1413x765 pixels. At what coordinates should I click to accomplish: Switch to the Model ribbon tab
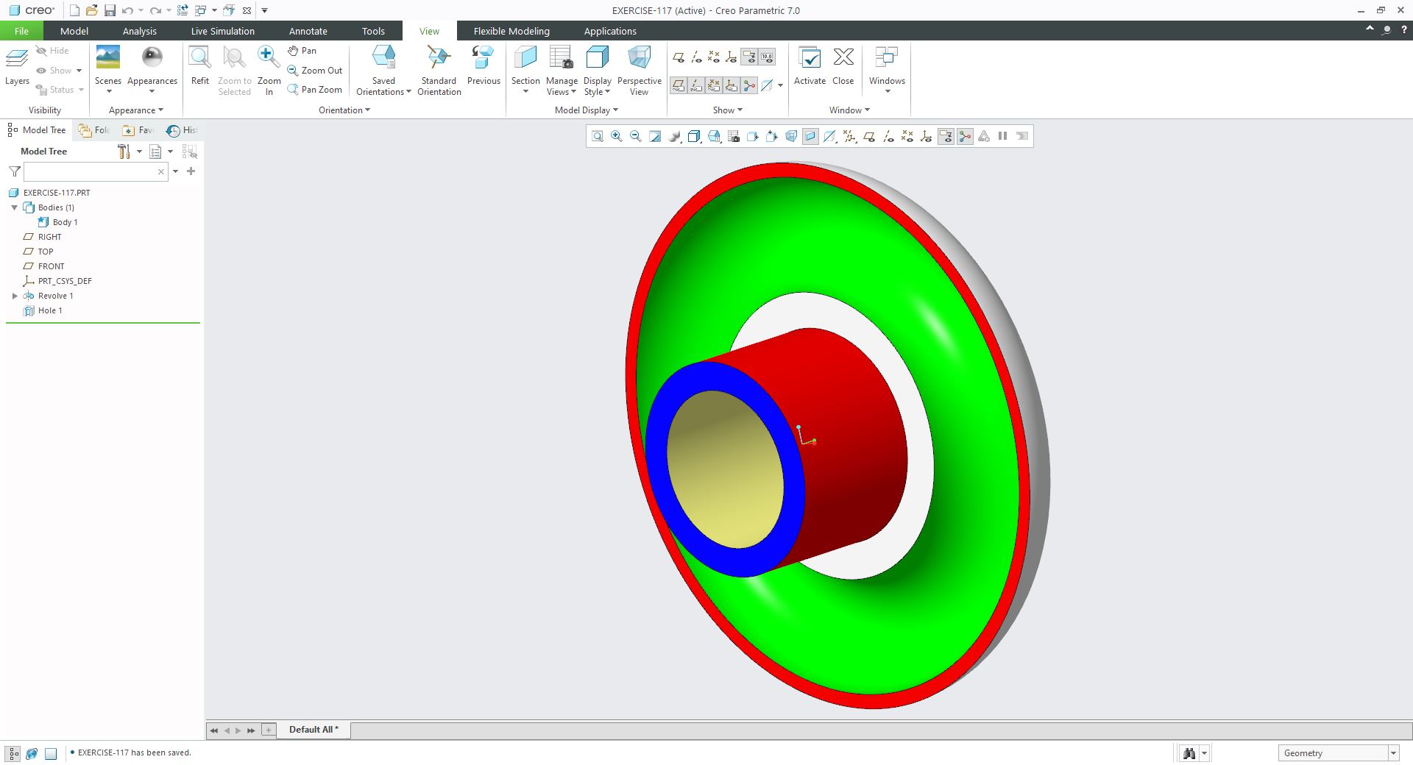click(x=74, y=31)
